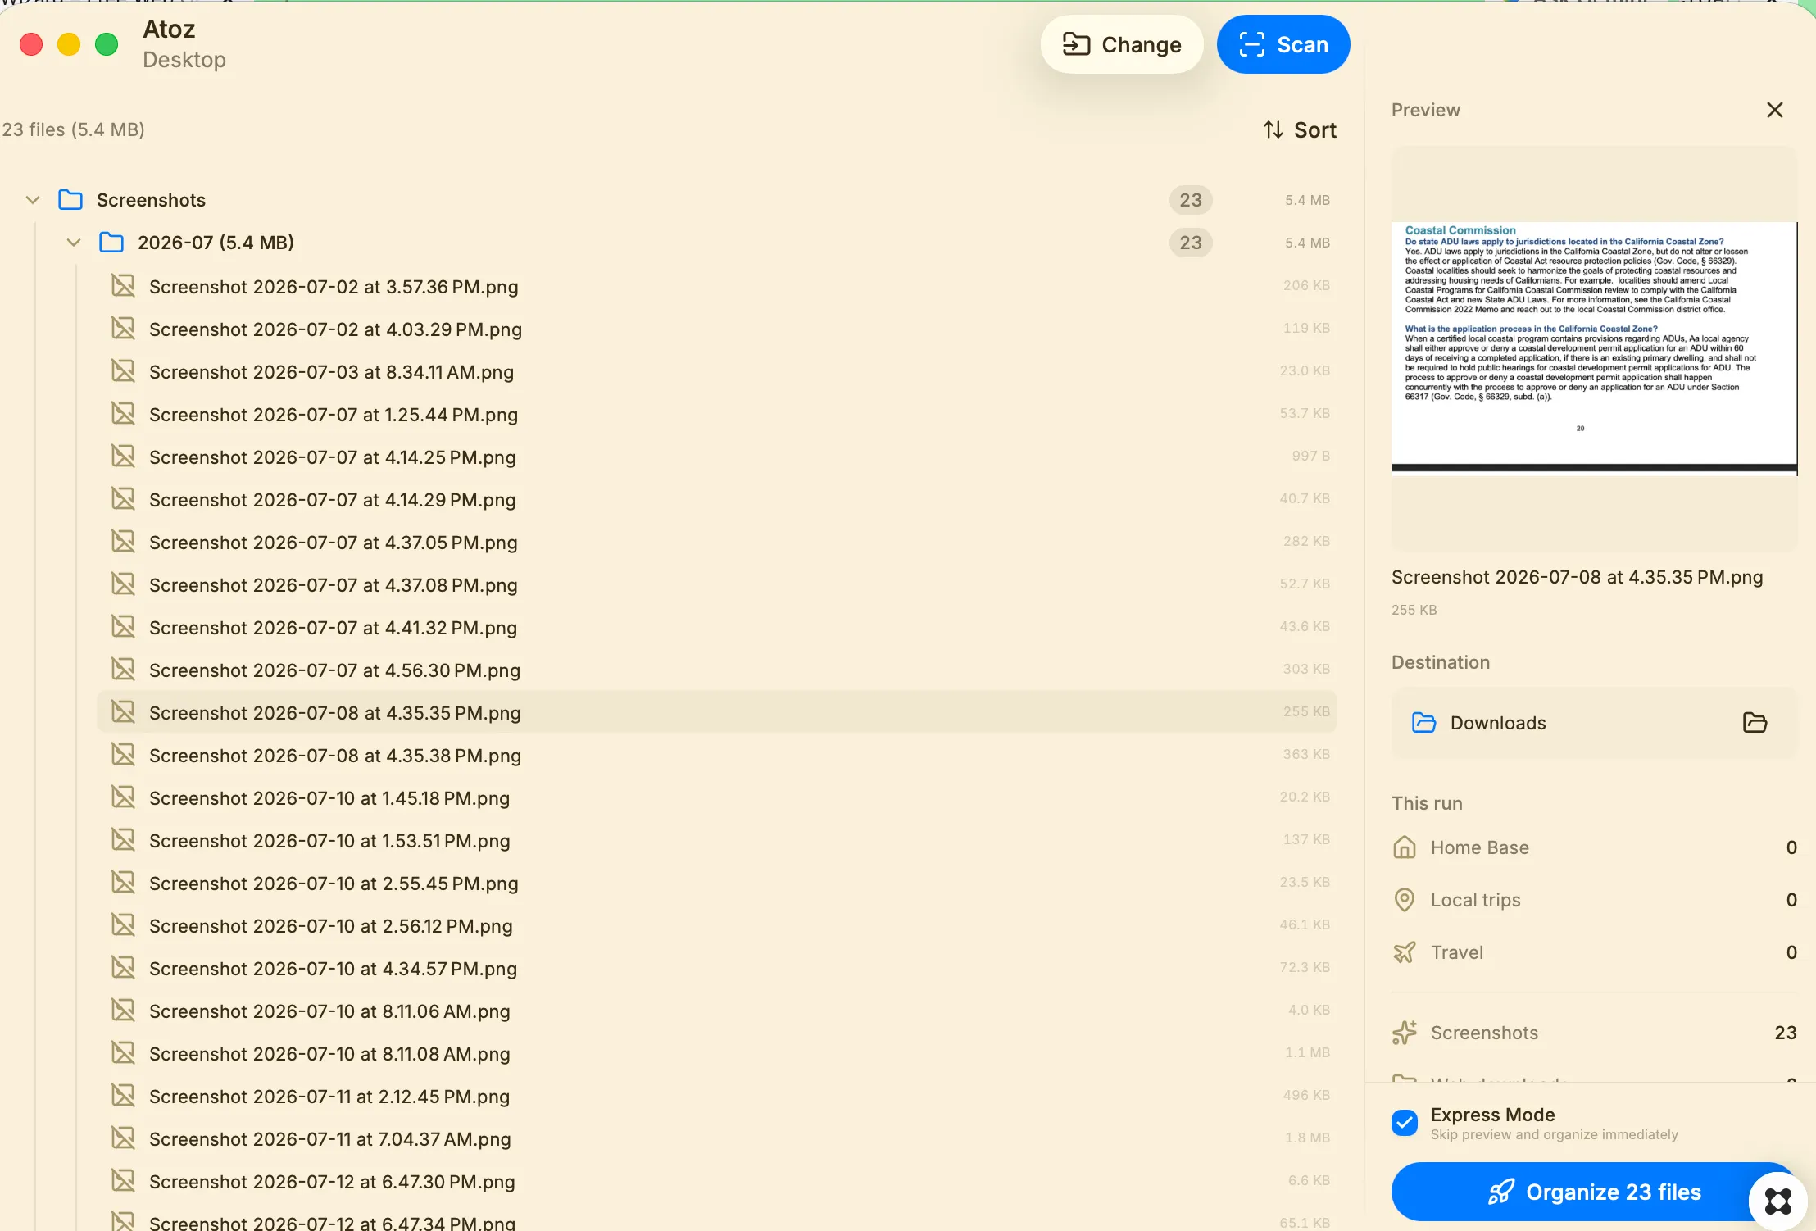1816x1231 pixels.
Task: Collapse the Screenshots folder chevron
Action: [x=33, y=200]
